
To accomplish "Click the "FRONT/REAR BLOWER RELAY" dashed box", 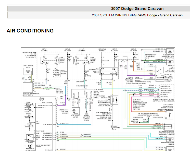I will 57,73.
